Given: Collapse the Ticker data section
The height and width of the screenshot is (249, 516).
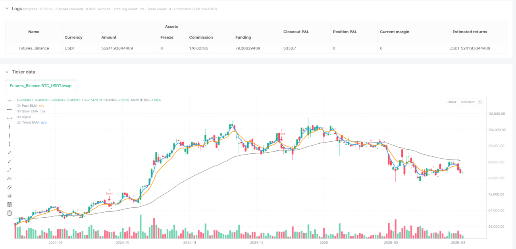Looking at the screenshot, I should 7,72.
